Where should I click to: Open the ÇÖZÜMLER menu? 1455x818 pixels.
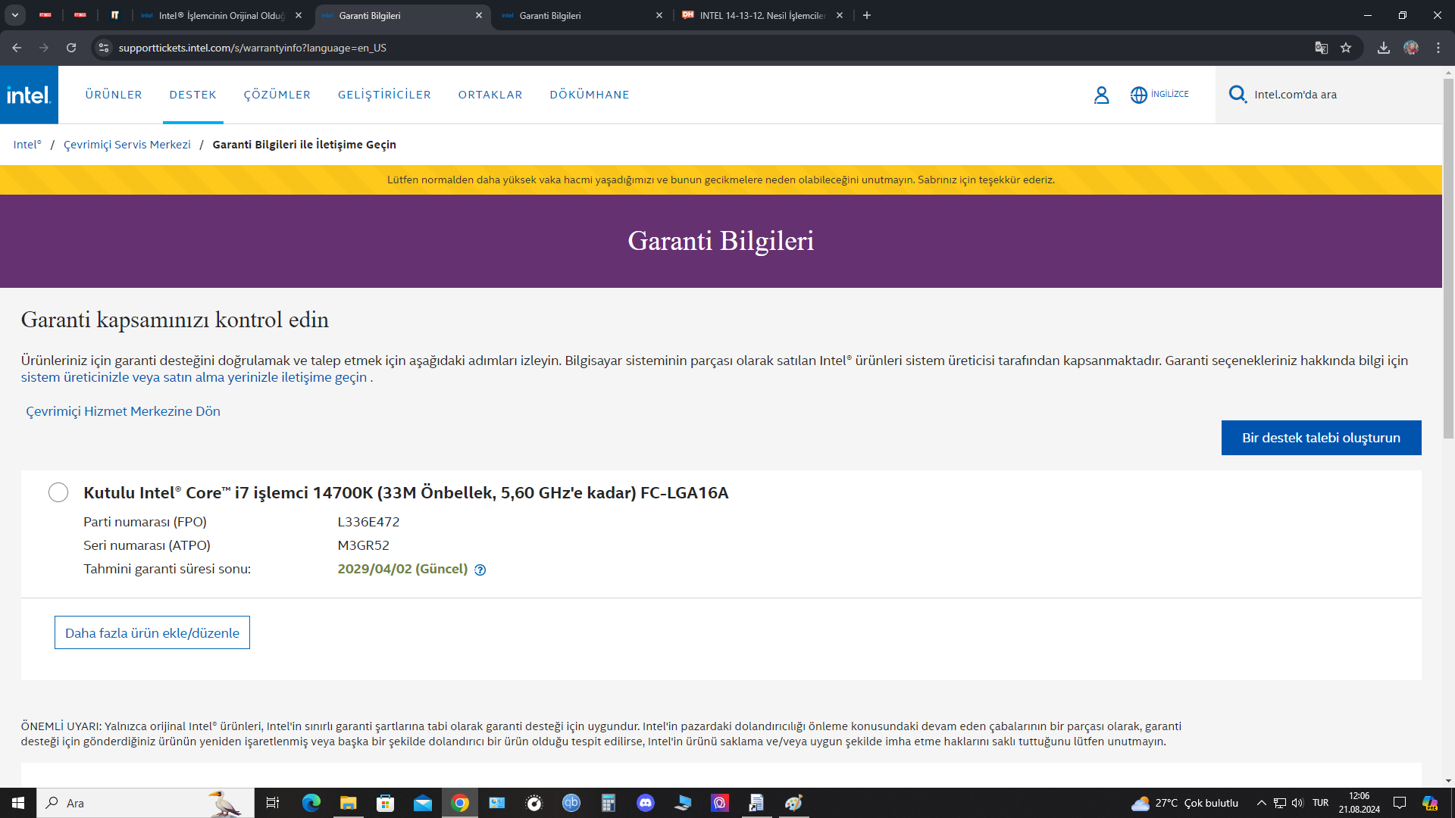coord(277,95)
